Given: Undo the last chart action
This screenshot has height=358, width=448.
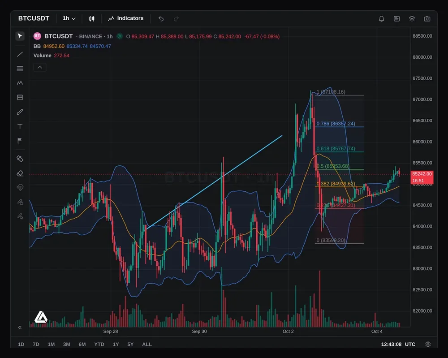Looking at the screenshot, I should [x=161, y=18].
